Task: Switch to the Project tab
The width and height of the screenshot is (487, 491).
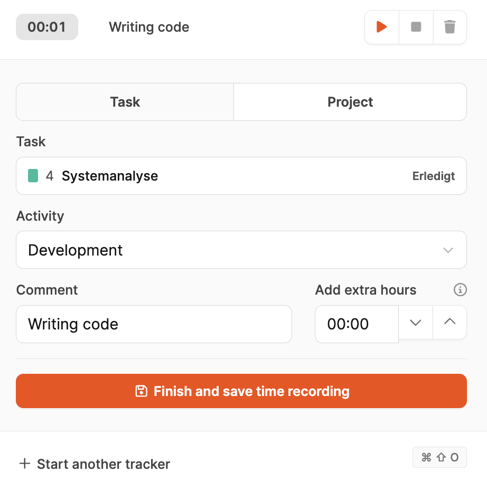Action: 350,102
